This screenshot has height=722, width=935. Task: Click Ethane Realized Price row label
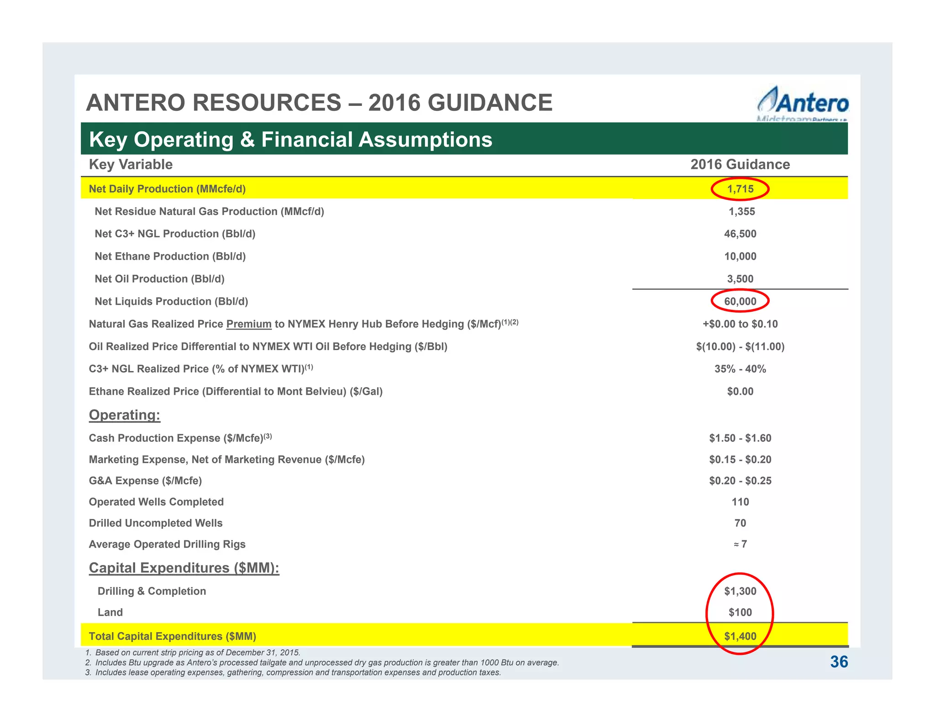click(236, 391)
